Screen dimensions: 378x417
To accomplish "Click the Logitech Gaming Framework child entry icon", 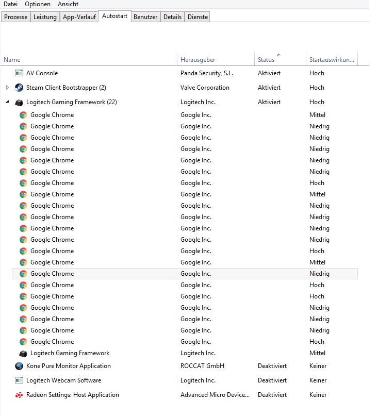I will click(23, 353).
